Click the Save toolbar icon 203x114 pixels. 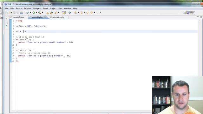click(x=14, y=13)
